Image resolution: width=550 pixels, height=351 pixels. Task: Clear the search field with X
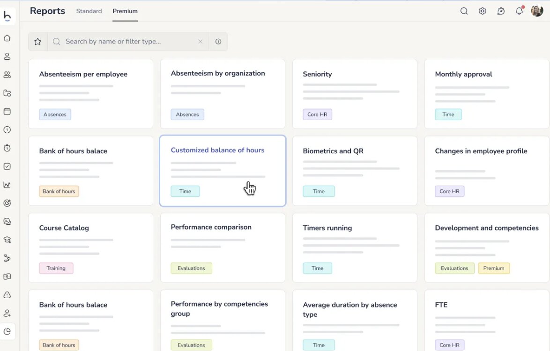200,42
